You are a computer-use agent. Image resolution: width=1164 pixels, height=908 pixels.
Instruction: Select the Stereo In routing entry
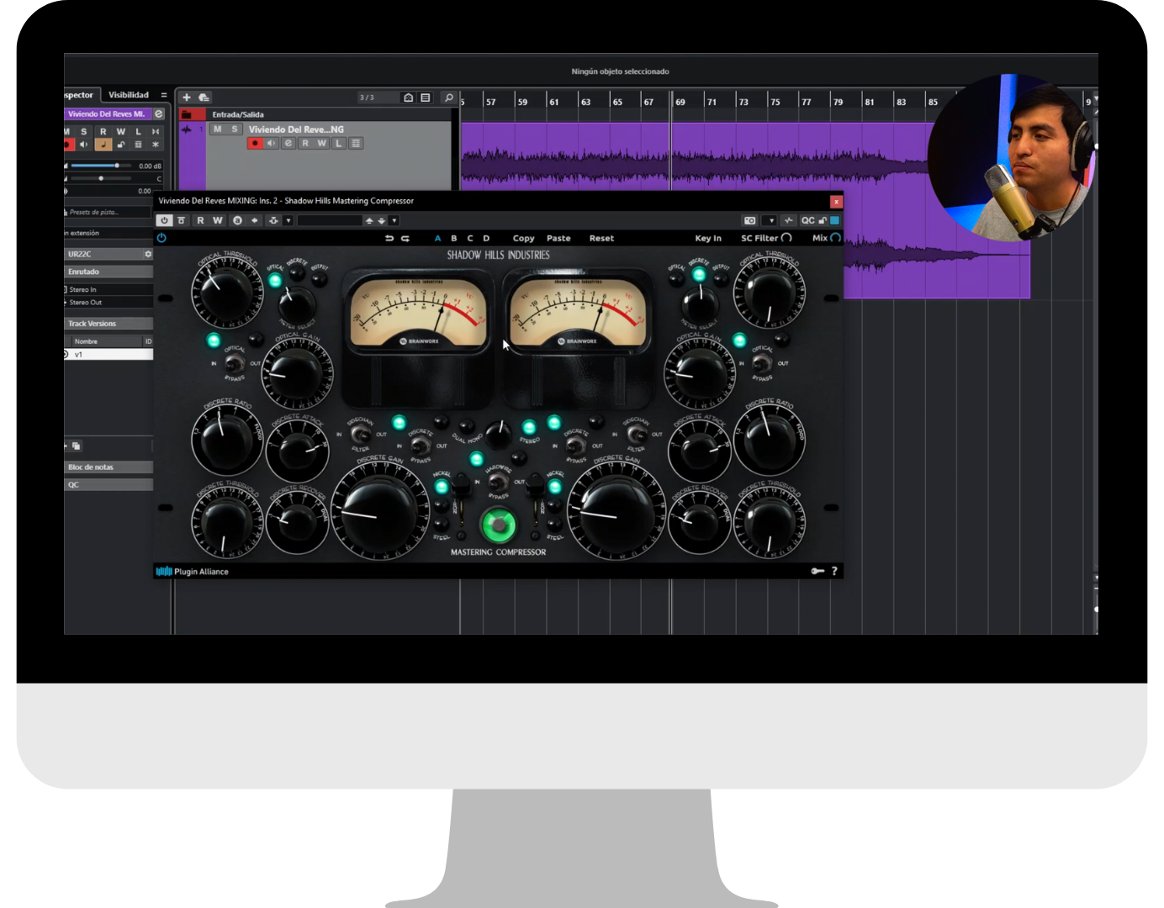[108, 289]
